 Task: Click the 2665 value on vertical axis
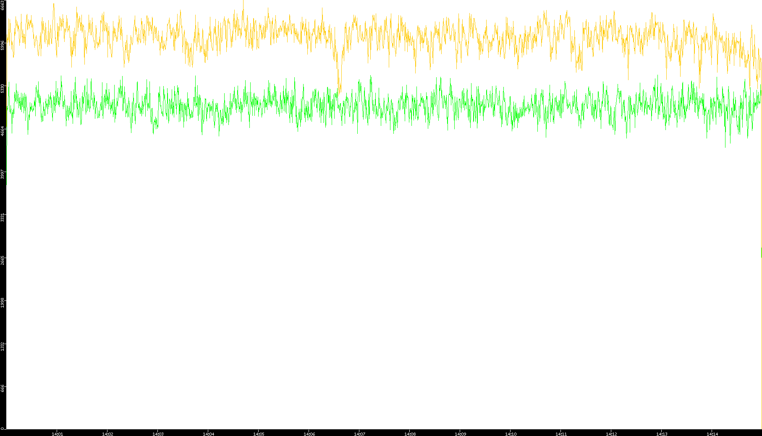(3, 260)
